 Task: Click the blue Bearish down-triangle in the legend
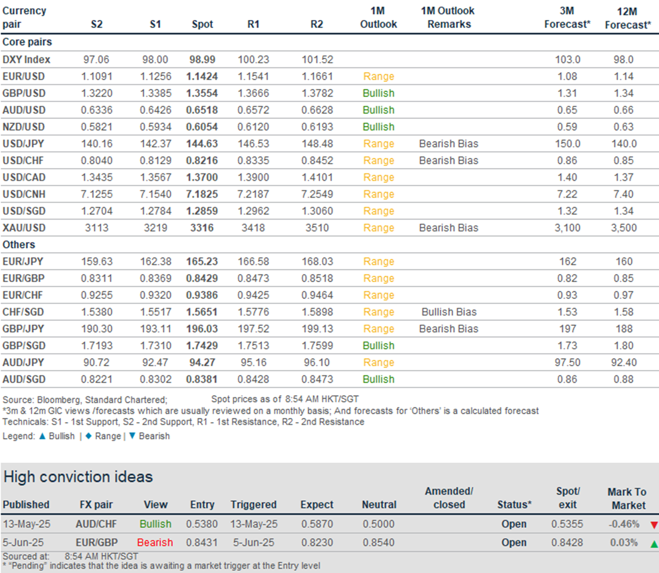pos(132,436)
